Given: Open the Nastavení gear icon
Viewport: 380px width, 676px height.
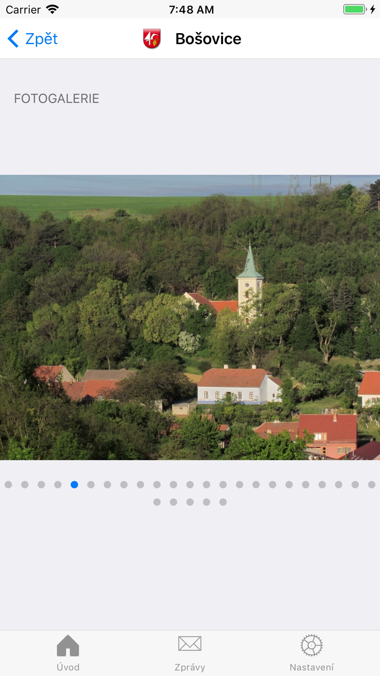Looking at the screenshot, I should (x=312, y=645).
